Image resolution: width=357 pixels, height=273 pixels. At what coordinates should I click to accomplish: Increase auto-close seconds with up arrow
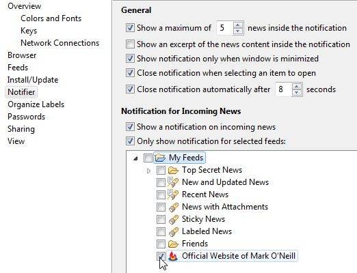click(297, 87)
